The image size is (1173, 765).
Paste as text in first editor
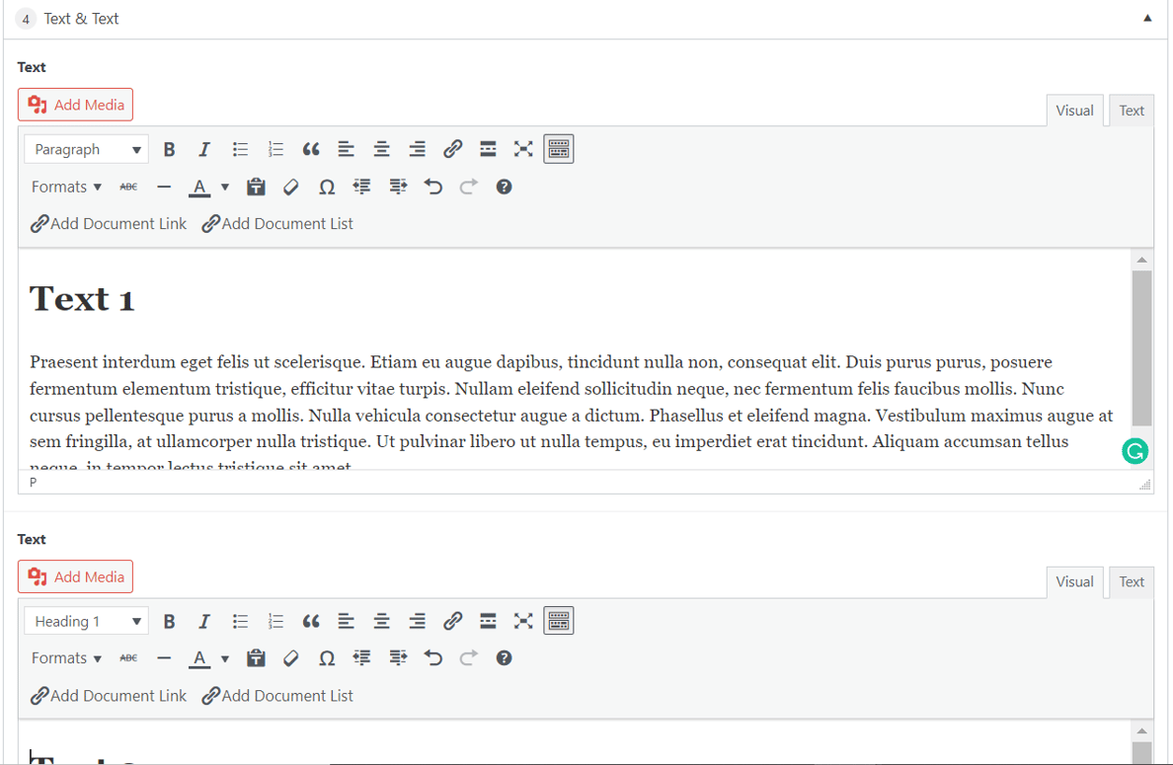click(x=256, y=187)
